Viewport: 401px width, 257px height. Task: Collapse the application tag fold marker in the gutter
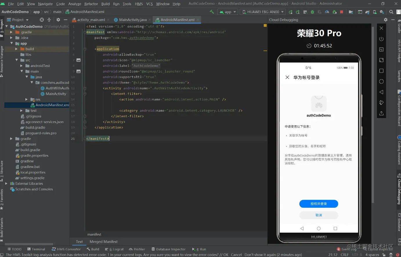[x=85, y=49]
